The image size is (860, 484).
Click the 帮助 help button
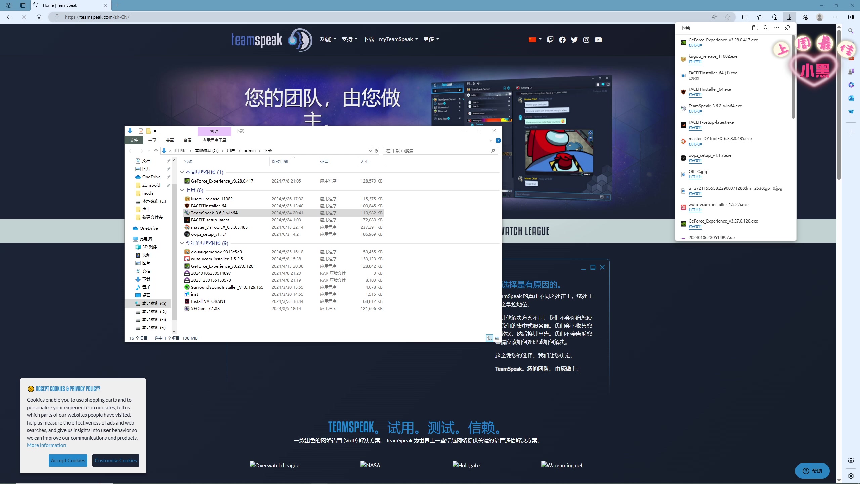click(x=812, y=471)
